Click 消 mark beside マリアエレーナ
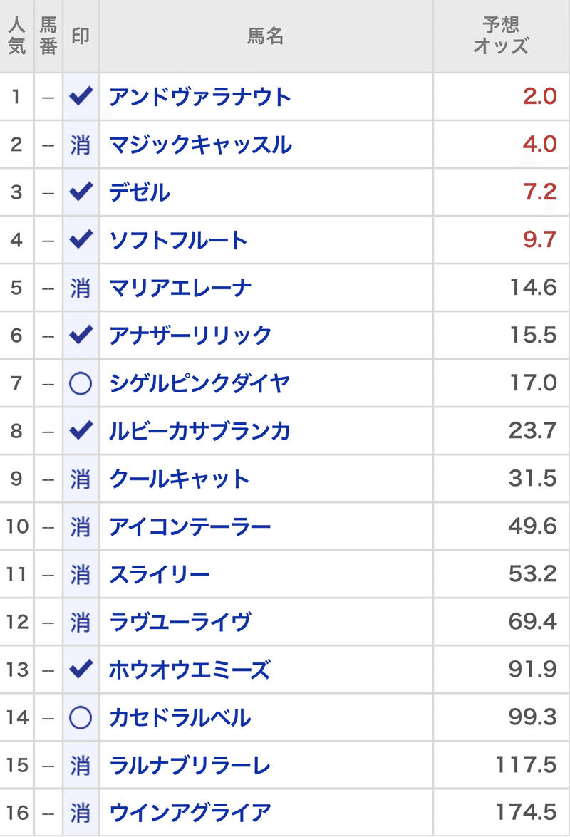Image resolution: width=570 pixels, height=837 pixels. 81,288
